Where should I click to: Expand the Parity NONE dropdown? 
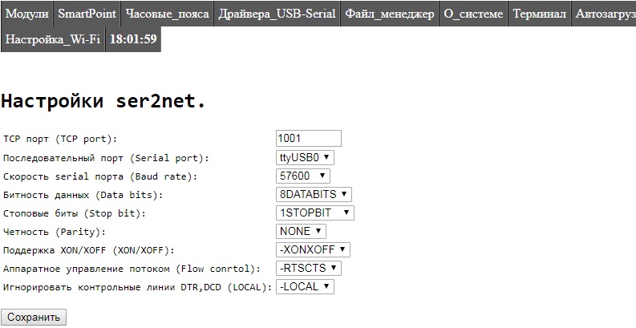pos(301,231)
